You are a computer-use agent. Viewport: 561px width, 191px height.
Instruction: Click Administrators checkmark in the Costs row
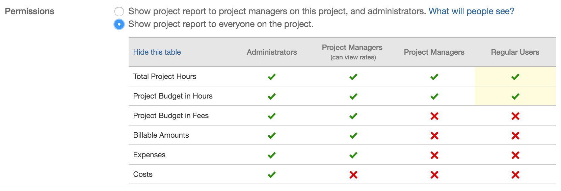271,174
